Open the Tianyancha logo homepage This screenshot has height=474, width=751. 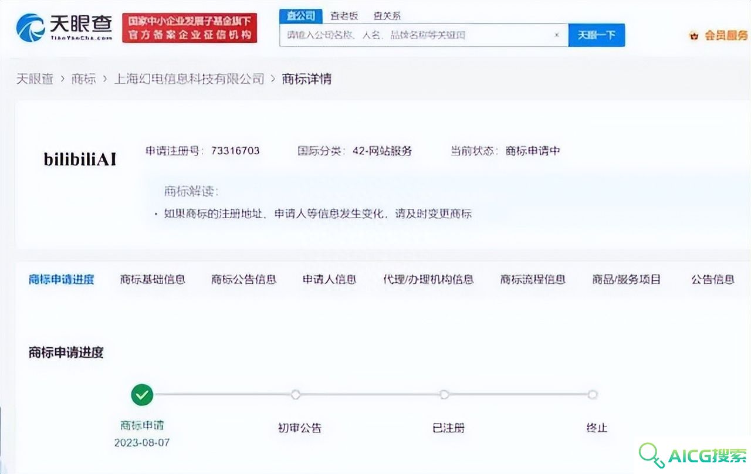[x=64, y=28]
